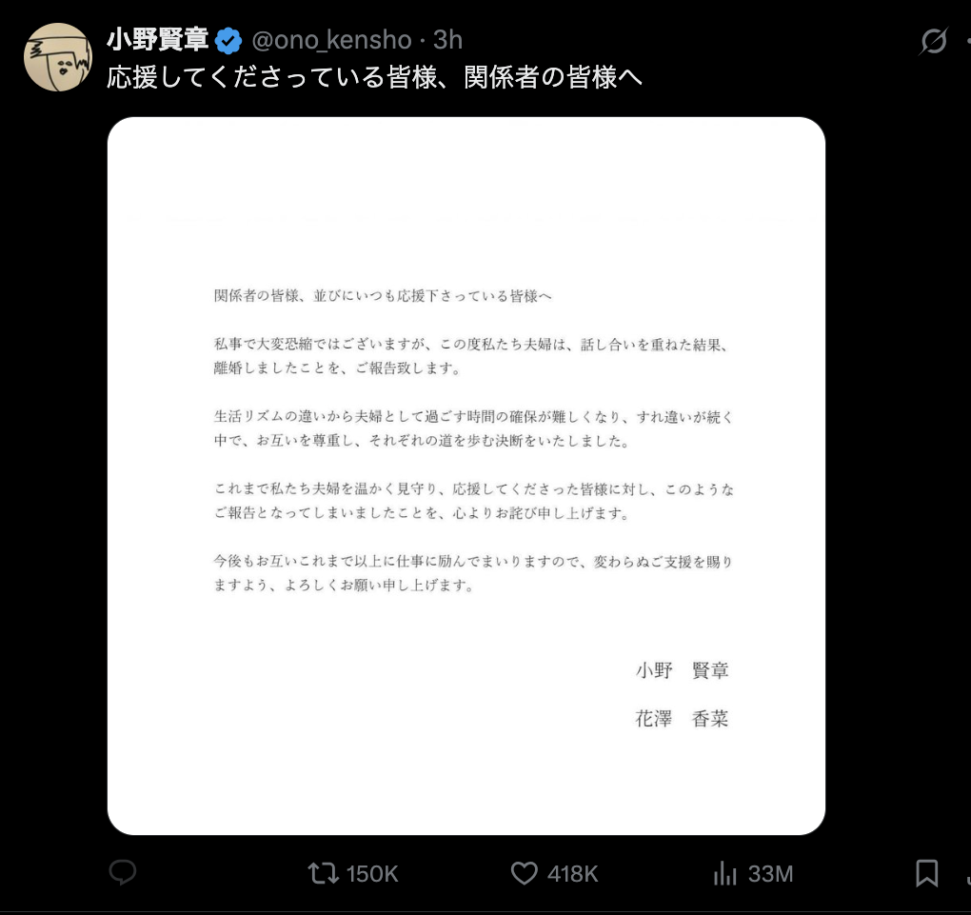This screenshot has width=971, height=915.
Task: Click the 150K repost count
Action: pyautogui.click(x=372, y=874)
